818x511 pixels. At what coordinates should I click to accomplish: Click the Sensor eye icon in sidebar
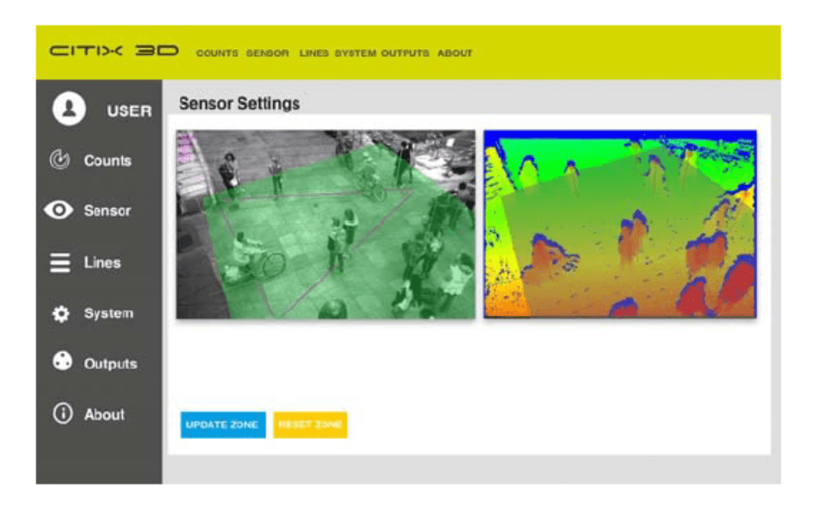tap(60, 211)
